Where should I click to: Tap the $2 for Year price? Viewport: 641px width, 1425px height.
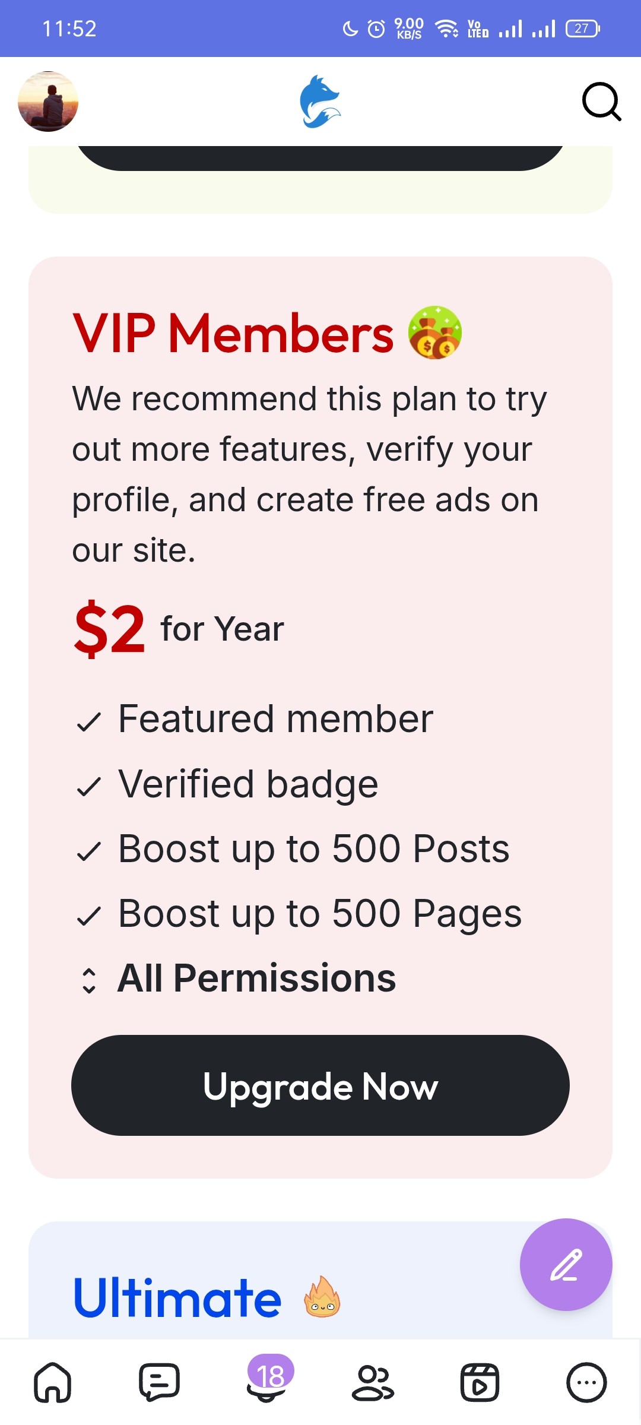tap(178, 628)
